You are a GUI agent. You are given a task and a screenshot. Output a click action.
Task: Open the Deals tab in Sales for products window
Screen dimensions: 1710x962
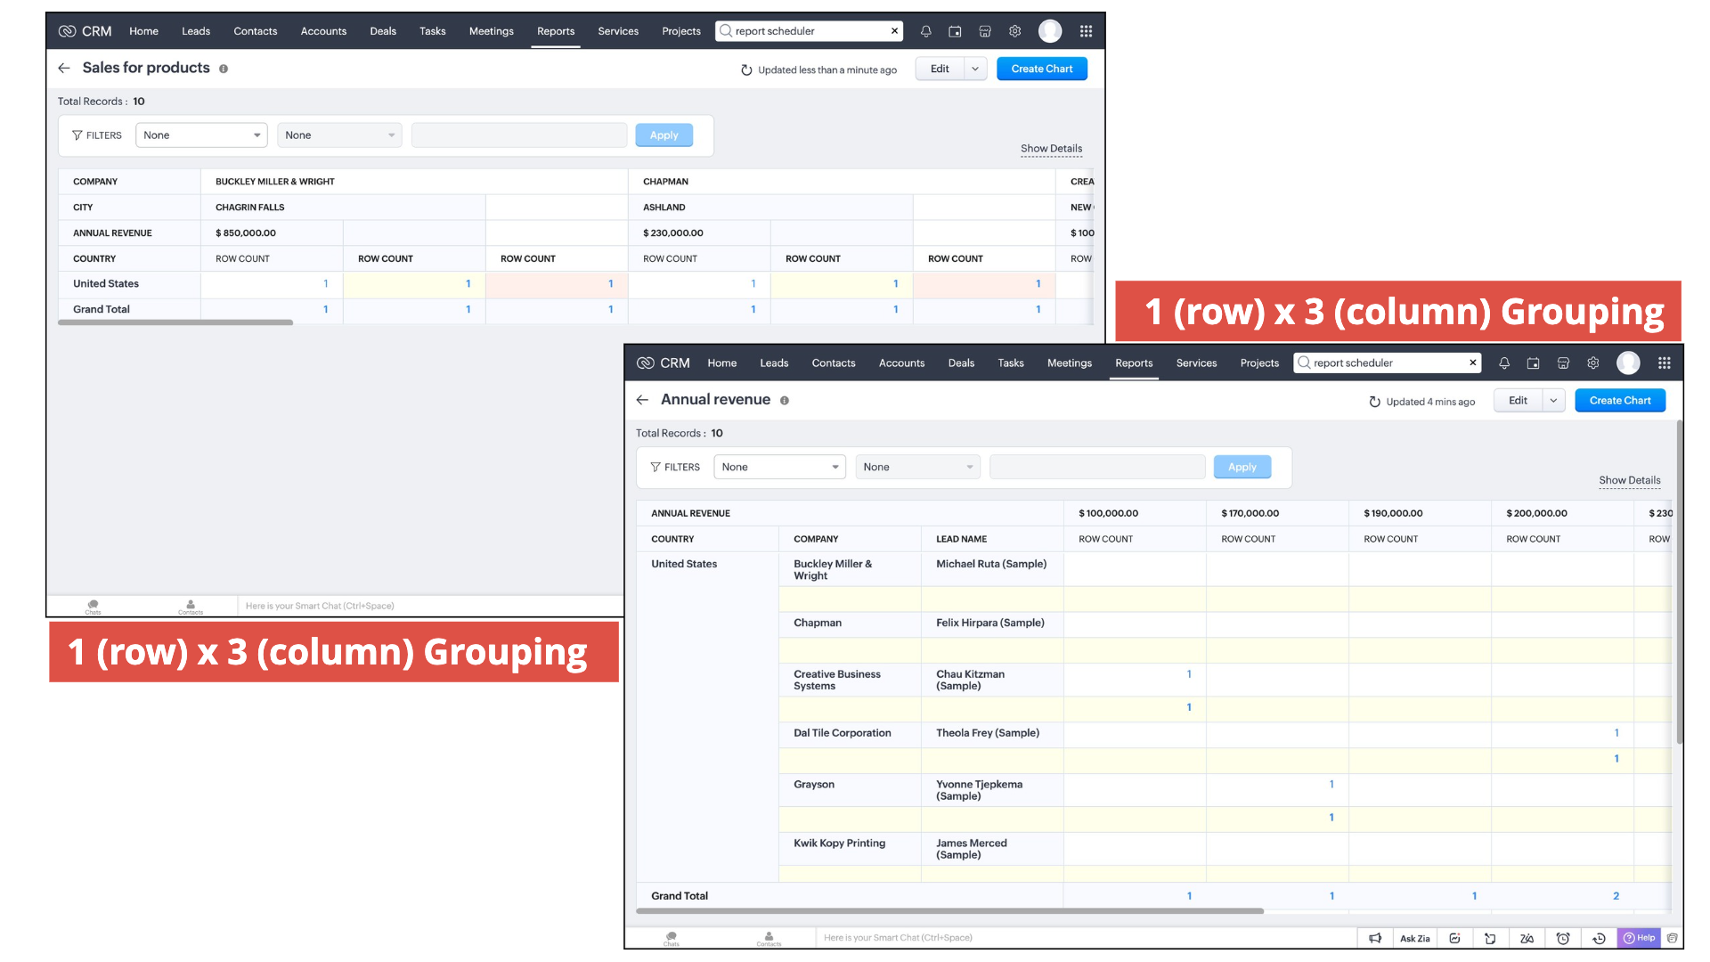pyautogui.click(x=383, y=31)
